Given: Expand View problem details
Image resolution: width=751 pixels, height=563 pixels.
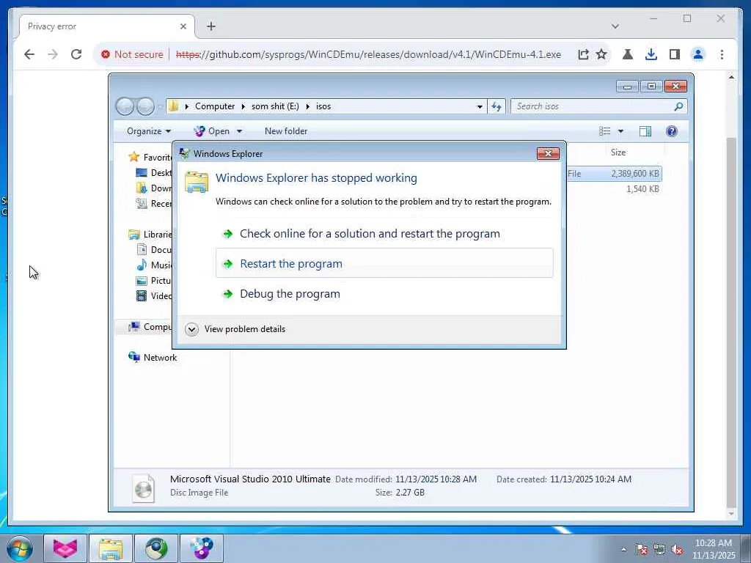Looking at the screenshot, I should coord(235,329).
